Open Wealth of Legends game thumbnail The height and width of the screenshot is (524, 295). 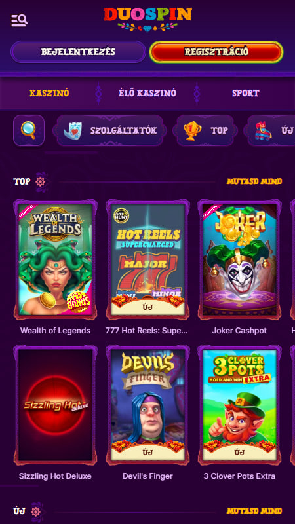pos(55,259)
